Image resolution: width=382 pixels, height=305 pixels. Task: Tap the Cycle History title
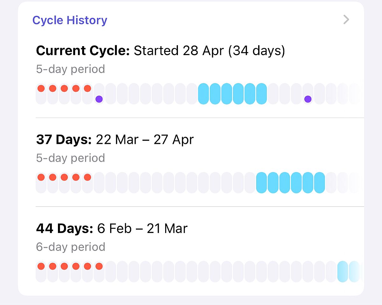point(70,20)
